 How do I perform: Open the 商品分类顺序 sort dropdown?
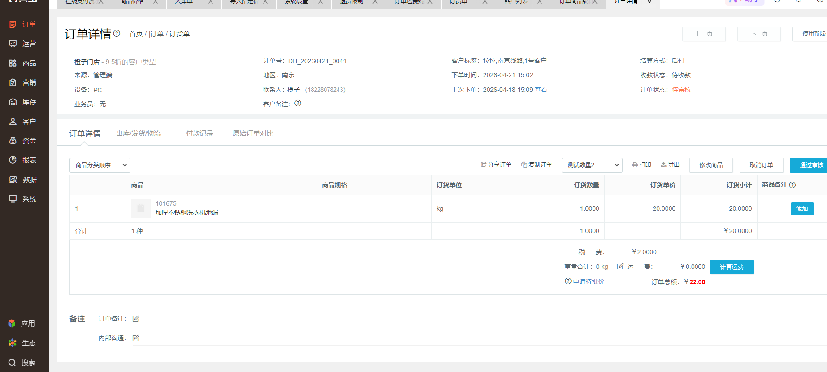point(100,165)
